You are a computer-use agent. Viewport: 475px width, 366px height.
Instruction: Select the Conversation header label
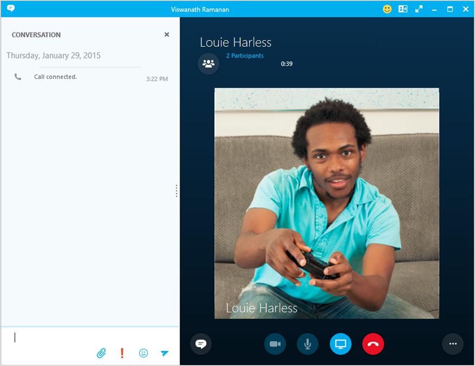36,34
